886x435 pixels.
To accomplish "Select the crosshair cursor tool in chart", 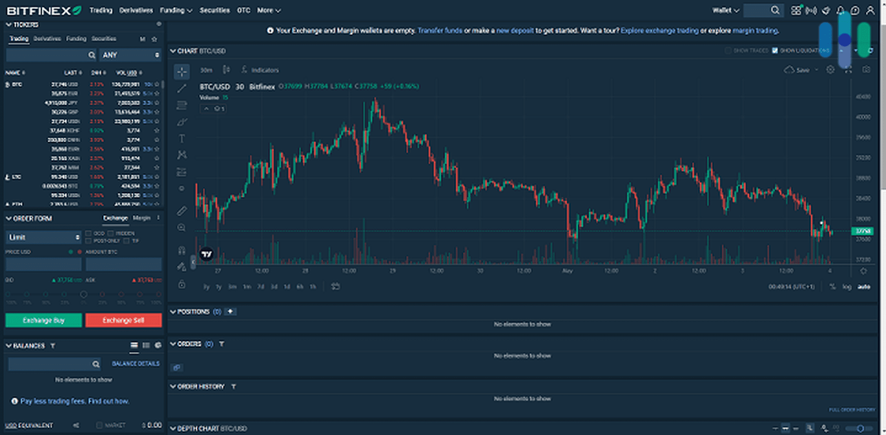I will click(182, 71).
